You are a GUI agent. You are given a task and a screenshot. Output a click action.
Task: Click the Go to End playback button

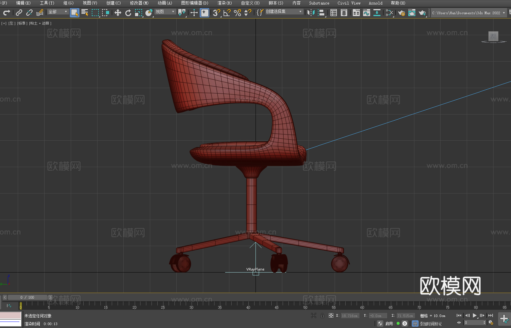point(491,315)
